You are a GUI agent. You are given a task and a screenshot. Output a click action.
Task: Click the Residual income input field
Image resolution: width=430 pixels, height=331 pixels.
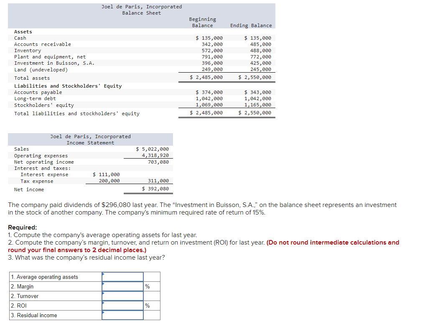[122, 315]
